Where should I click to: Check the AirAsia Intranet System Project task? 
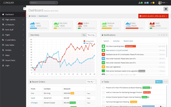coord(103,97)
